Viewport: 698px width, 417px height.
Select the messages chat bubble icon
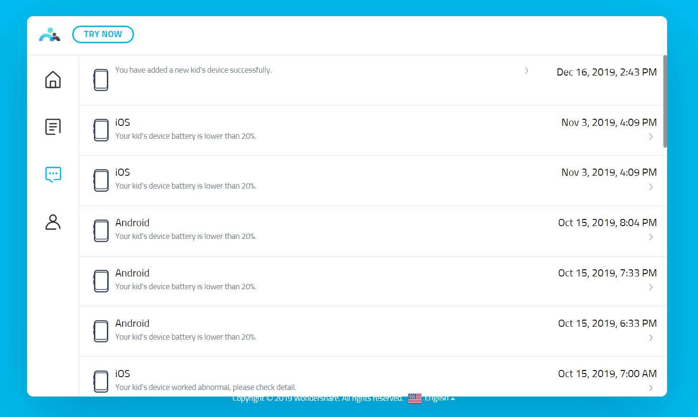53,174
